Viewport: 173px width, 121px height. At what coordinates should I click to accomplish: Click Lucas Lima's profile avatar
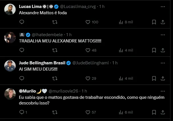point(10,9)
